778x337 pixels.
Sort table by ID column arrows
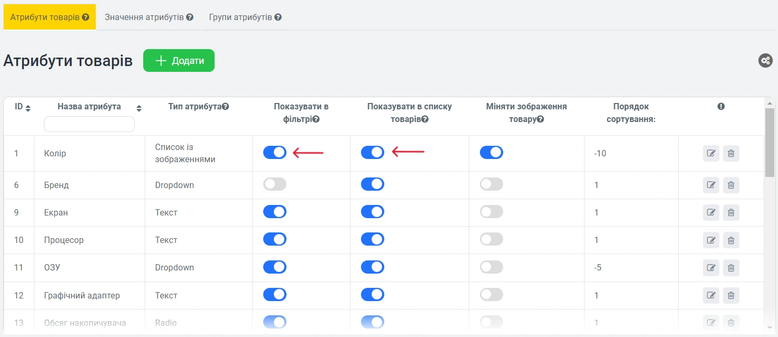(28, 108)
